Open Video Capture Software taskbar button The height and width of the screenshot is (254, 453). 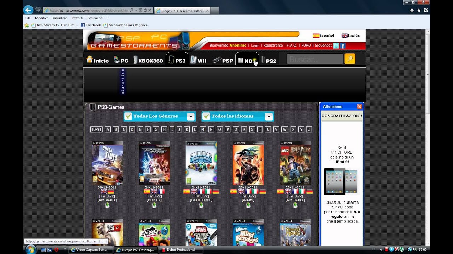(91, 250)
